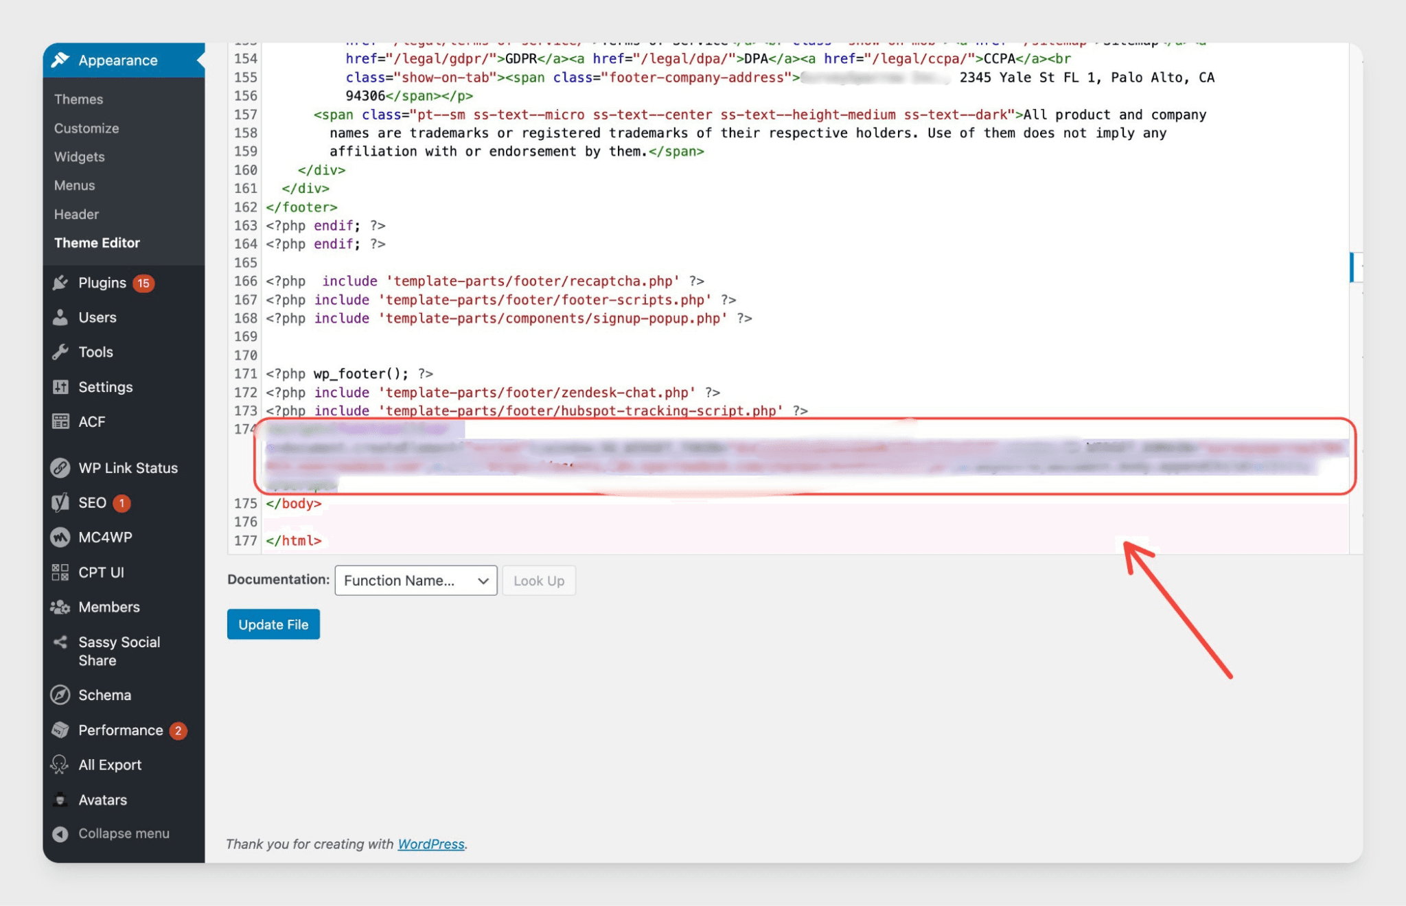
Task: Click the Tools wrench icon
Action: [x=60, y=352]
